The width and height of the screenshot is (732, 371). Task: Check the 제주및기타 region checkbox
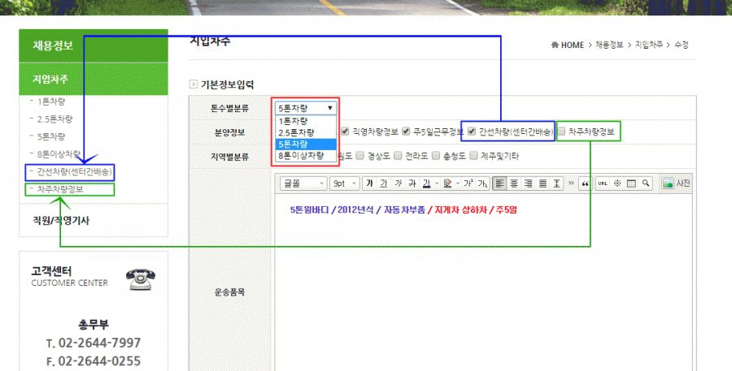473,156
